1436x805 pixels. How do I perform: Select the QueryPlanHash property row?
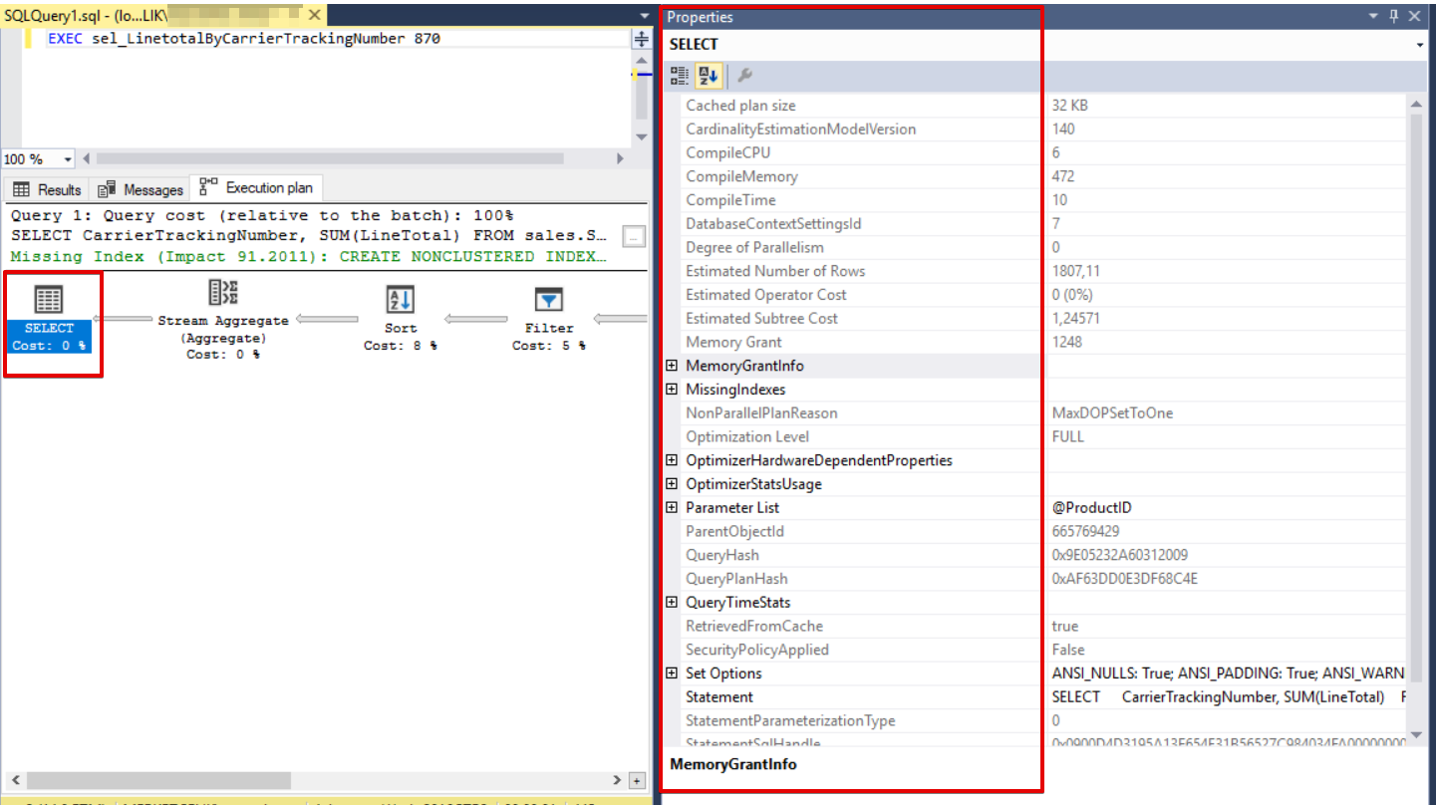pos(1036,579)
